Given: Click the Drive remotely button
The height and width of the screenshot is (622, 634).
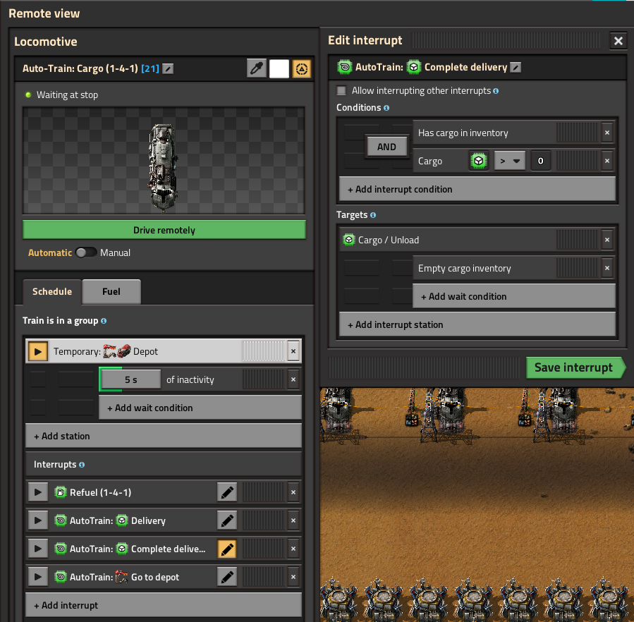Looking at the screenshot, I should (164, 230).
